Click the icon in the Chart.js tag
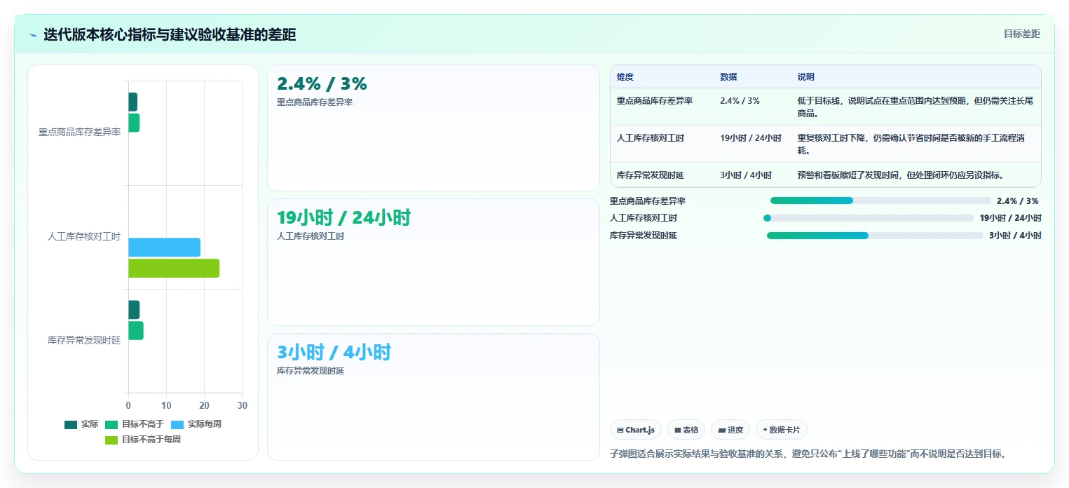 coord(620,430)
